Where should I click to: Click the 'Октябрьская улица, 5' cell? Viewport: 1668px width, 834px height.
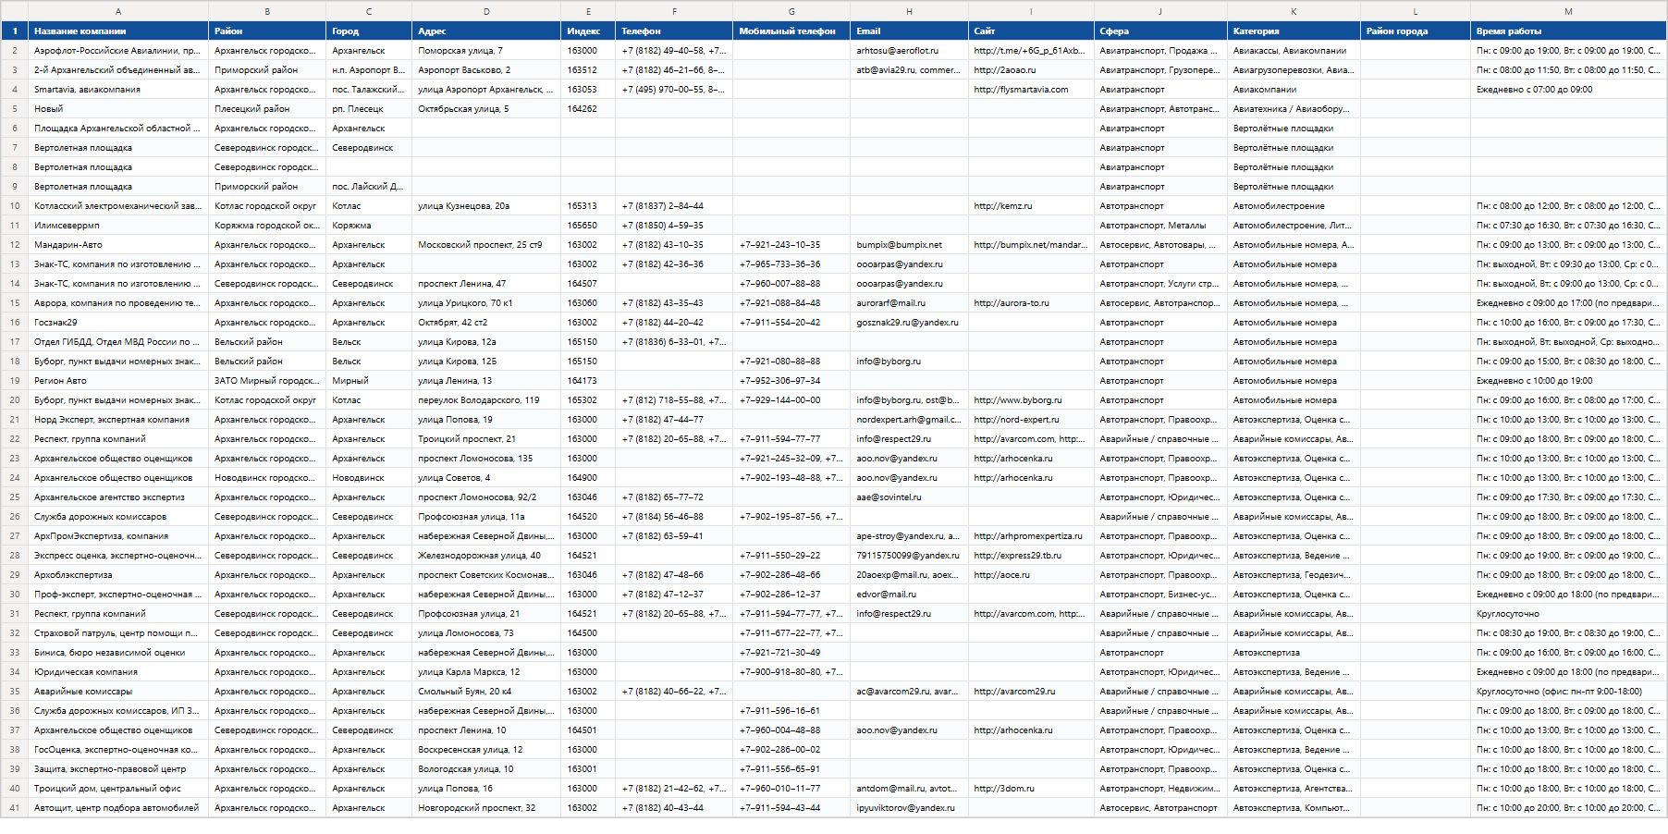point(486,109)
